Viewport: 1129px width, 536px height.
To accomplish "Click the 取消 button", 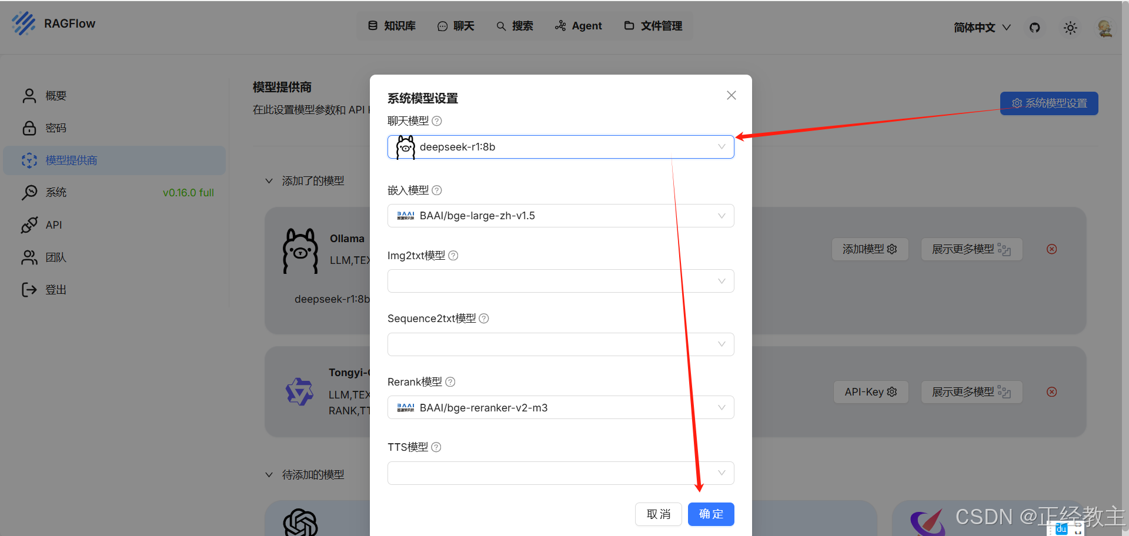I will 659,514.
